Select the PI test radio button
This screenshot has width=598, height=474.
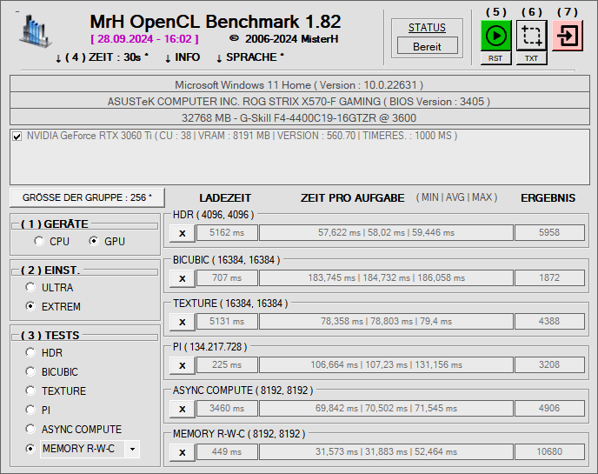tap(30, 410)
